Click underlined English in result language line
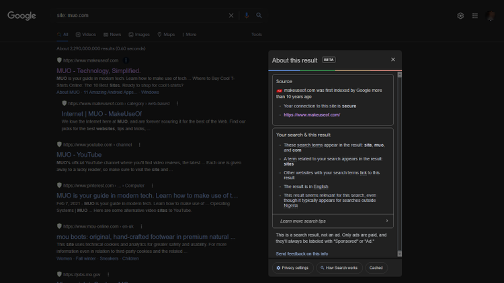The image size is (504, 283). coord(321,186)
